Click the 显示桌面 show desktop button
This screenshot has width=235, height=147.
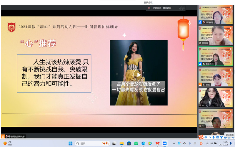coord(230,135)
